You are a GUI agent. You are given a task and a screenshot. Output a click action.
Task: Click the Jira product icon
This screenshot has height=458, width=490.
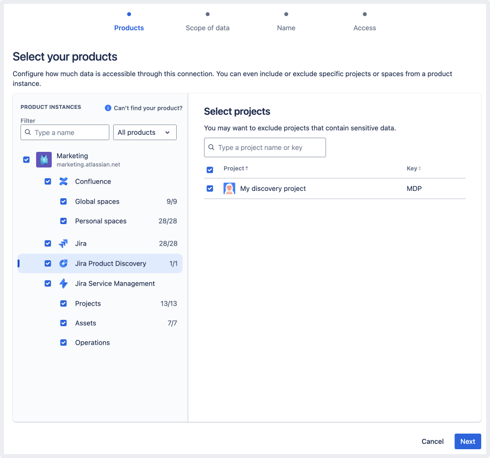point(63,244)
